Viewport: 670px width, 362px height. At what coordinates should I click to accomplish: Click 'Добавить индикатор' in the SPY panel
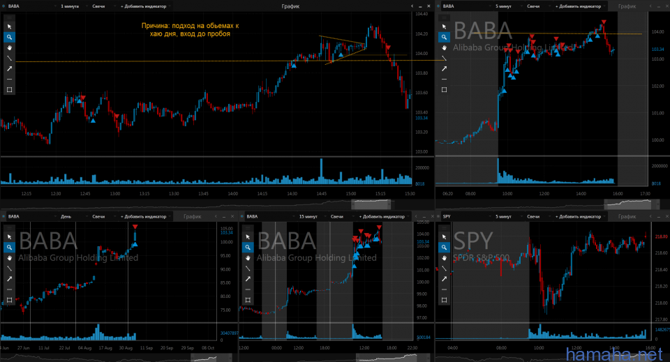[x=579, y=216]
